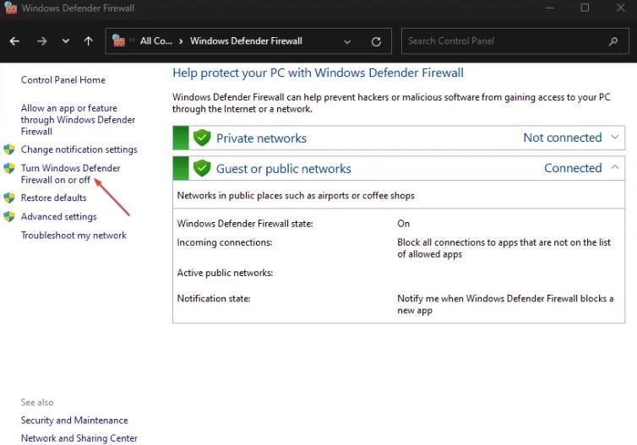Screen dimensions: 637x445
Task: Click the Private networks heading
Action: (261, 138)
